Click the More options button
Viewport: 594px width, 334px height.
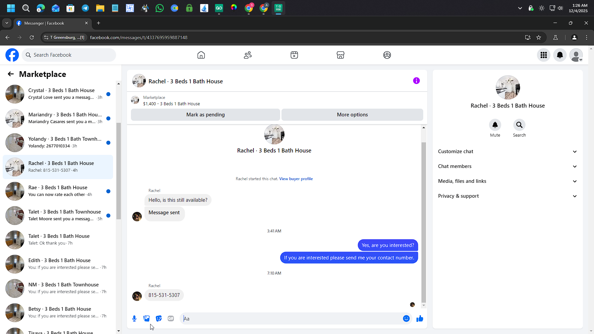tap(352, 115)
